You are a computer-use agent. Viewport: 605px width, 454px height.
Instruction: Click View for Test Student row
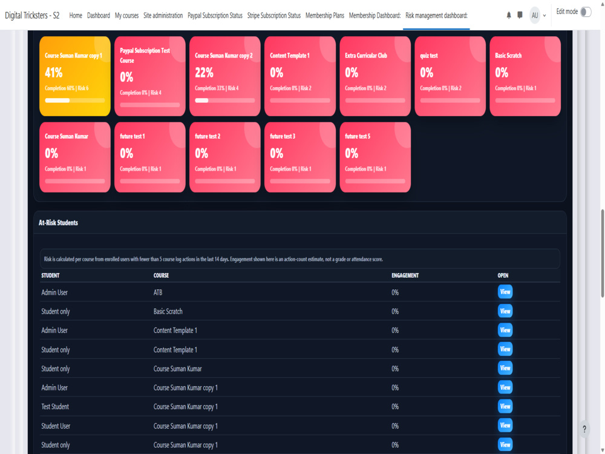[505, 406]
